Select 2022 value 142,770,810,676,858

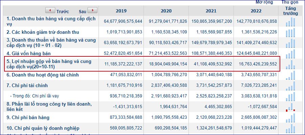pyautogui.click(x=257, y=21)
